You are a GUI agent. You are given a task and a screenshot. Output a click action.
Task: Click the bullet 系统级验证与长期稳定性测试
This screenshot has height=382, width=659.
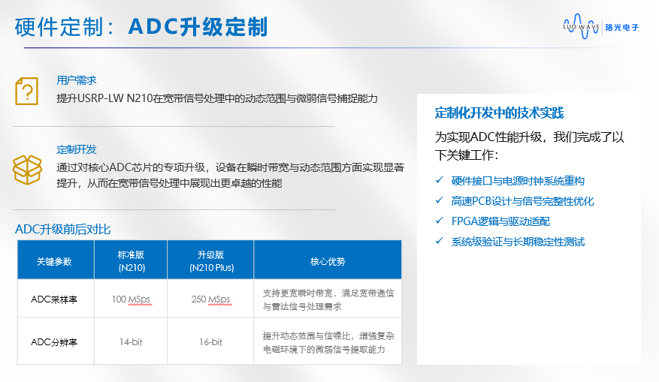point(518,242)
